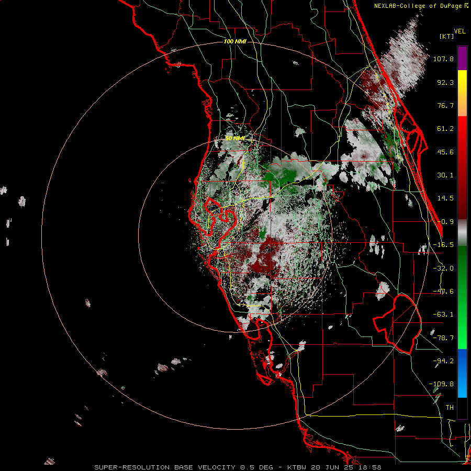Screen dimensions: 471x471
Task: Click the -94.2 scale value
Action: pyautogui.click(x=443, y=361)
